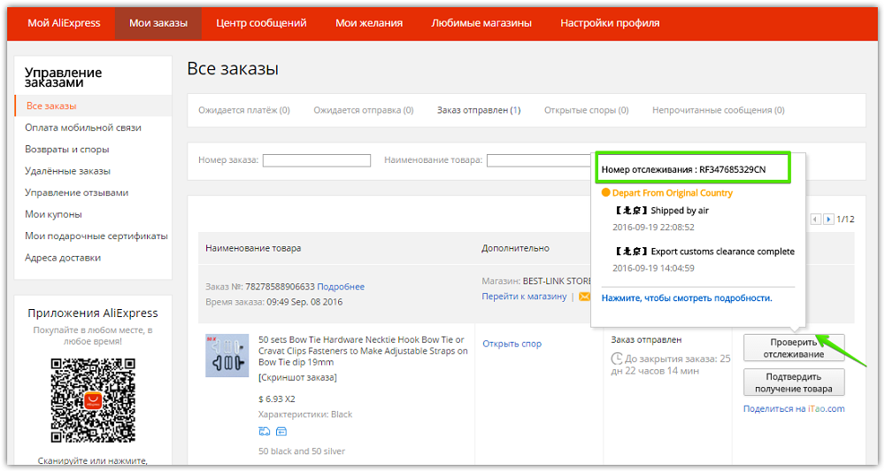Image resolution: width=885 pixels, height=472 pixels.
Task: Message seller via envelope icon
Action: (x=585, y=297)
